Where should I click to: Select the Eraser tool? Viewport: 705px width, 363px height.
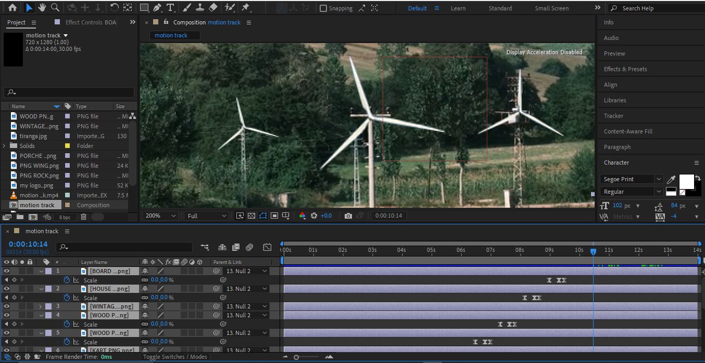pos(213,8)
